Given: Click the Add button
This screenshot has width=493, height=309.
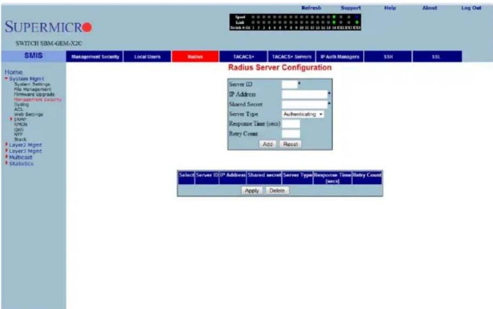Looking at the screenshot, I should 267,144.
